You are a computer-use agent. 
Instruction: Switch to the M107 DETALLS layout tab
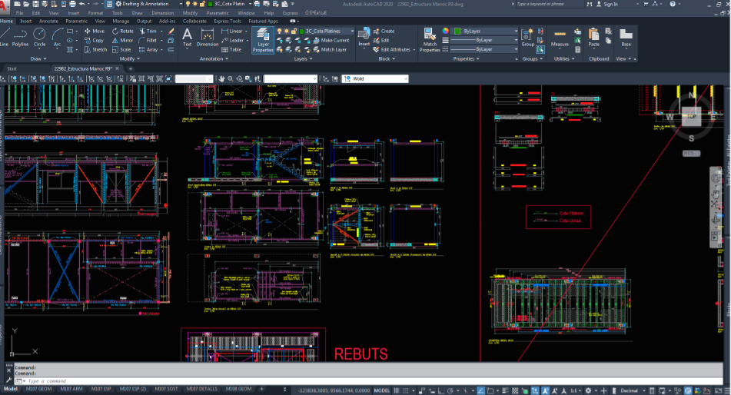(x=202, y=389)
